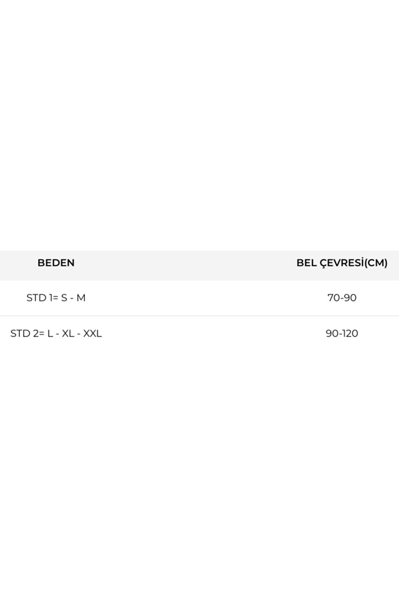Click the number 120 in the second row
Viewport: 399px width, 598px height.
click(x=350, y=333)
